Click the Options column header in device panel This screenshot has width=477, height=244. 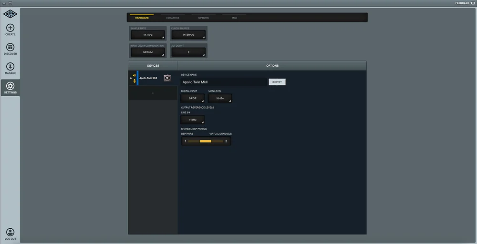(272, 66)
